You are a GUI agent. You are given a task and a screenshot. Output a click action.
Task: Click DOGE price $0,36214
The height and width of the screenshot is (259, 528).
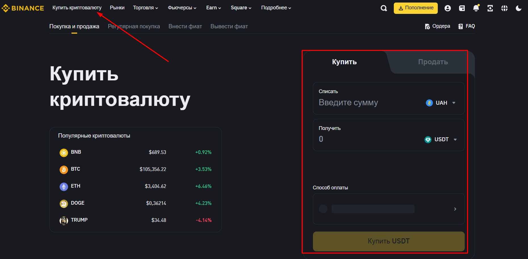156,203
